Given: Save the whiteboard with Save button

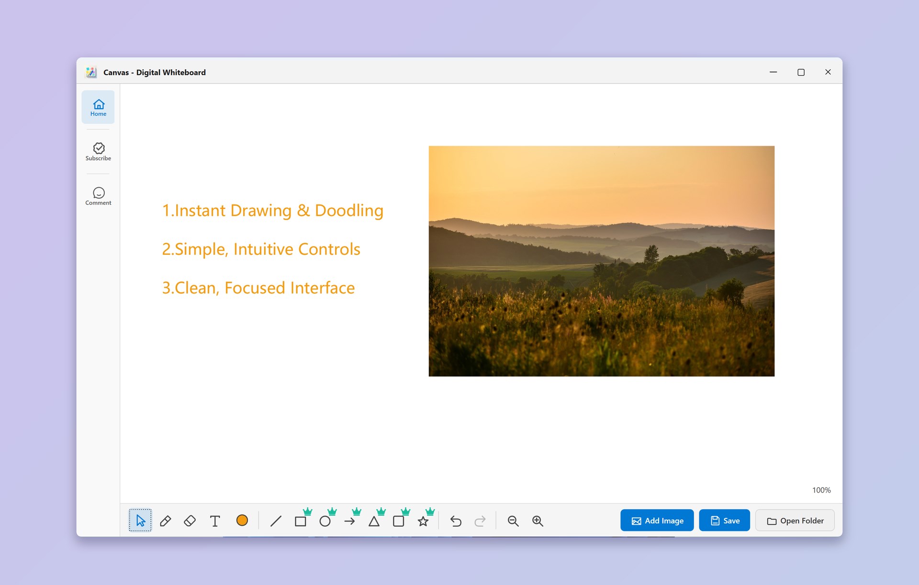Looking at the screenshot, I should click(724, 520).
